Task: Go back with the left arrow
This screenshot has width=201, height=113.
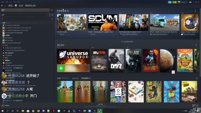Action: tap(2, 6)
